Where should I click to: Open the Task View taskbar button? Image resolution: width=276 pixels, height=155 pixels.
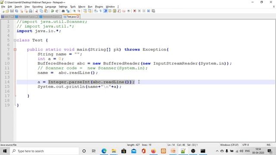click(x=94, y=151)
